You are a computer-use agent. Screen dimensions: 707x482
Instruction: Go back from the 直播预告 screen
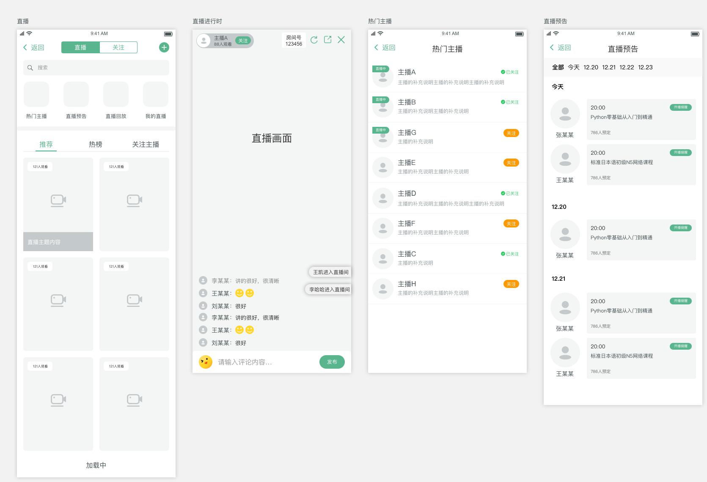pyautogui.click(x=561, y=47)
